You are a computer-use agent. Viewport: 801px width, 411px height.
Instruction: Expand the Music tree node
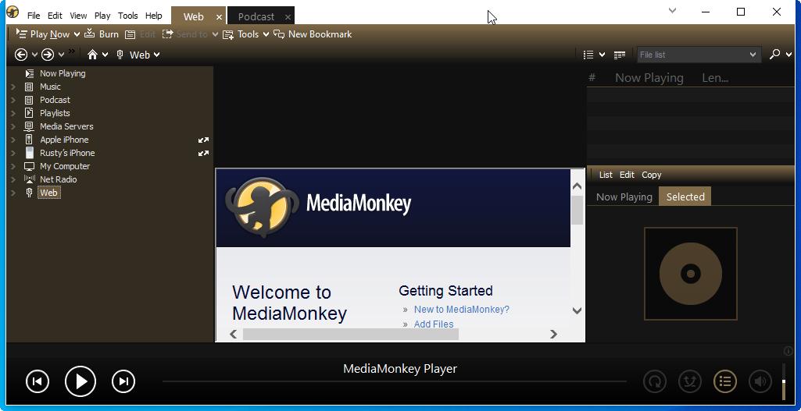[x=13, y=87]
